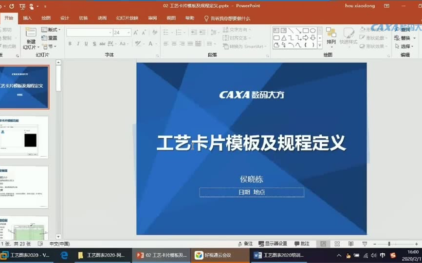The height and width of the screenshot is (263, 422).
Task: Click Tell Me search lightbulb box
Action: pyautogui.click(x=227, y=18)
